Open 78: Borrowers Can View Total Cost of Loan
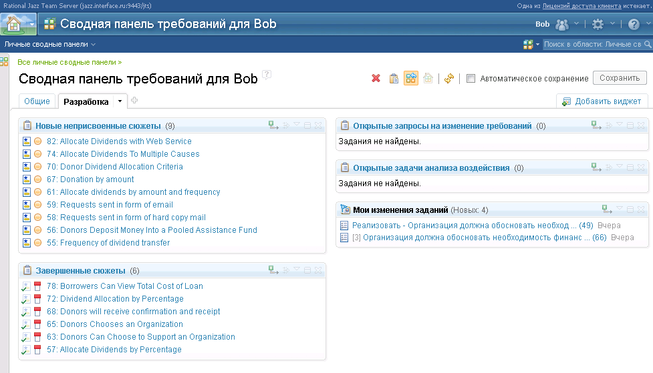This screenshot has height=373, width=653. [x=125, y=286]
